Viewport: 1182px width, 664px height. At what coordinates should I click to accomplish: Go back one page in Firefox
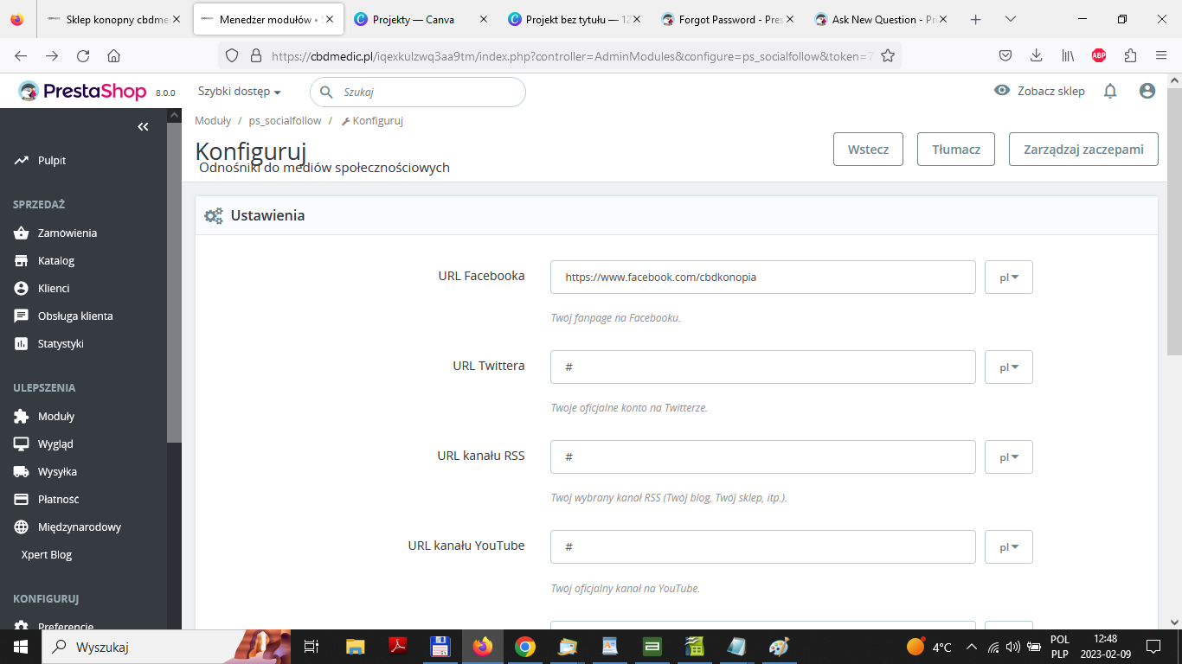[21, 55]
